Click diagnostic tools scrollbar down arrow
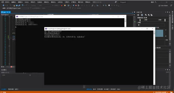The image size is (174, 93). [x=170, y=44]
